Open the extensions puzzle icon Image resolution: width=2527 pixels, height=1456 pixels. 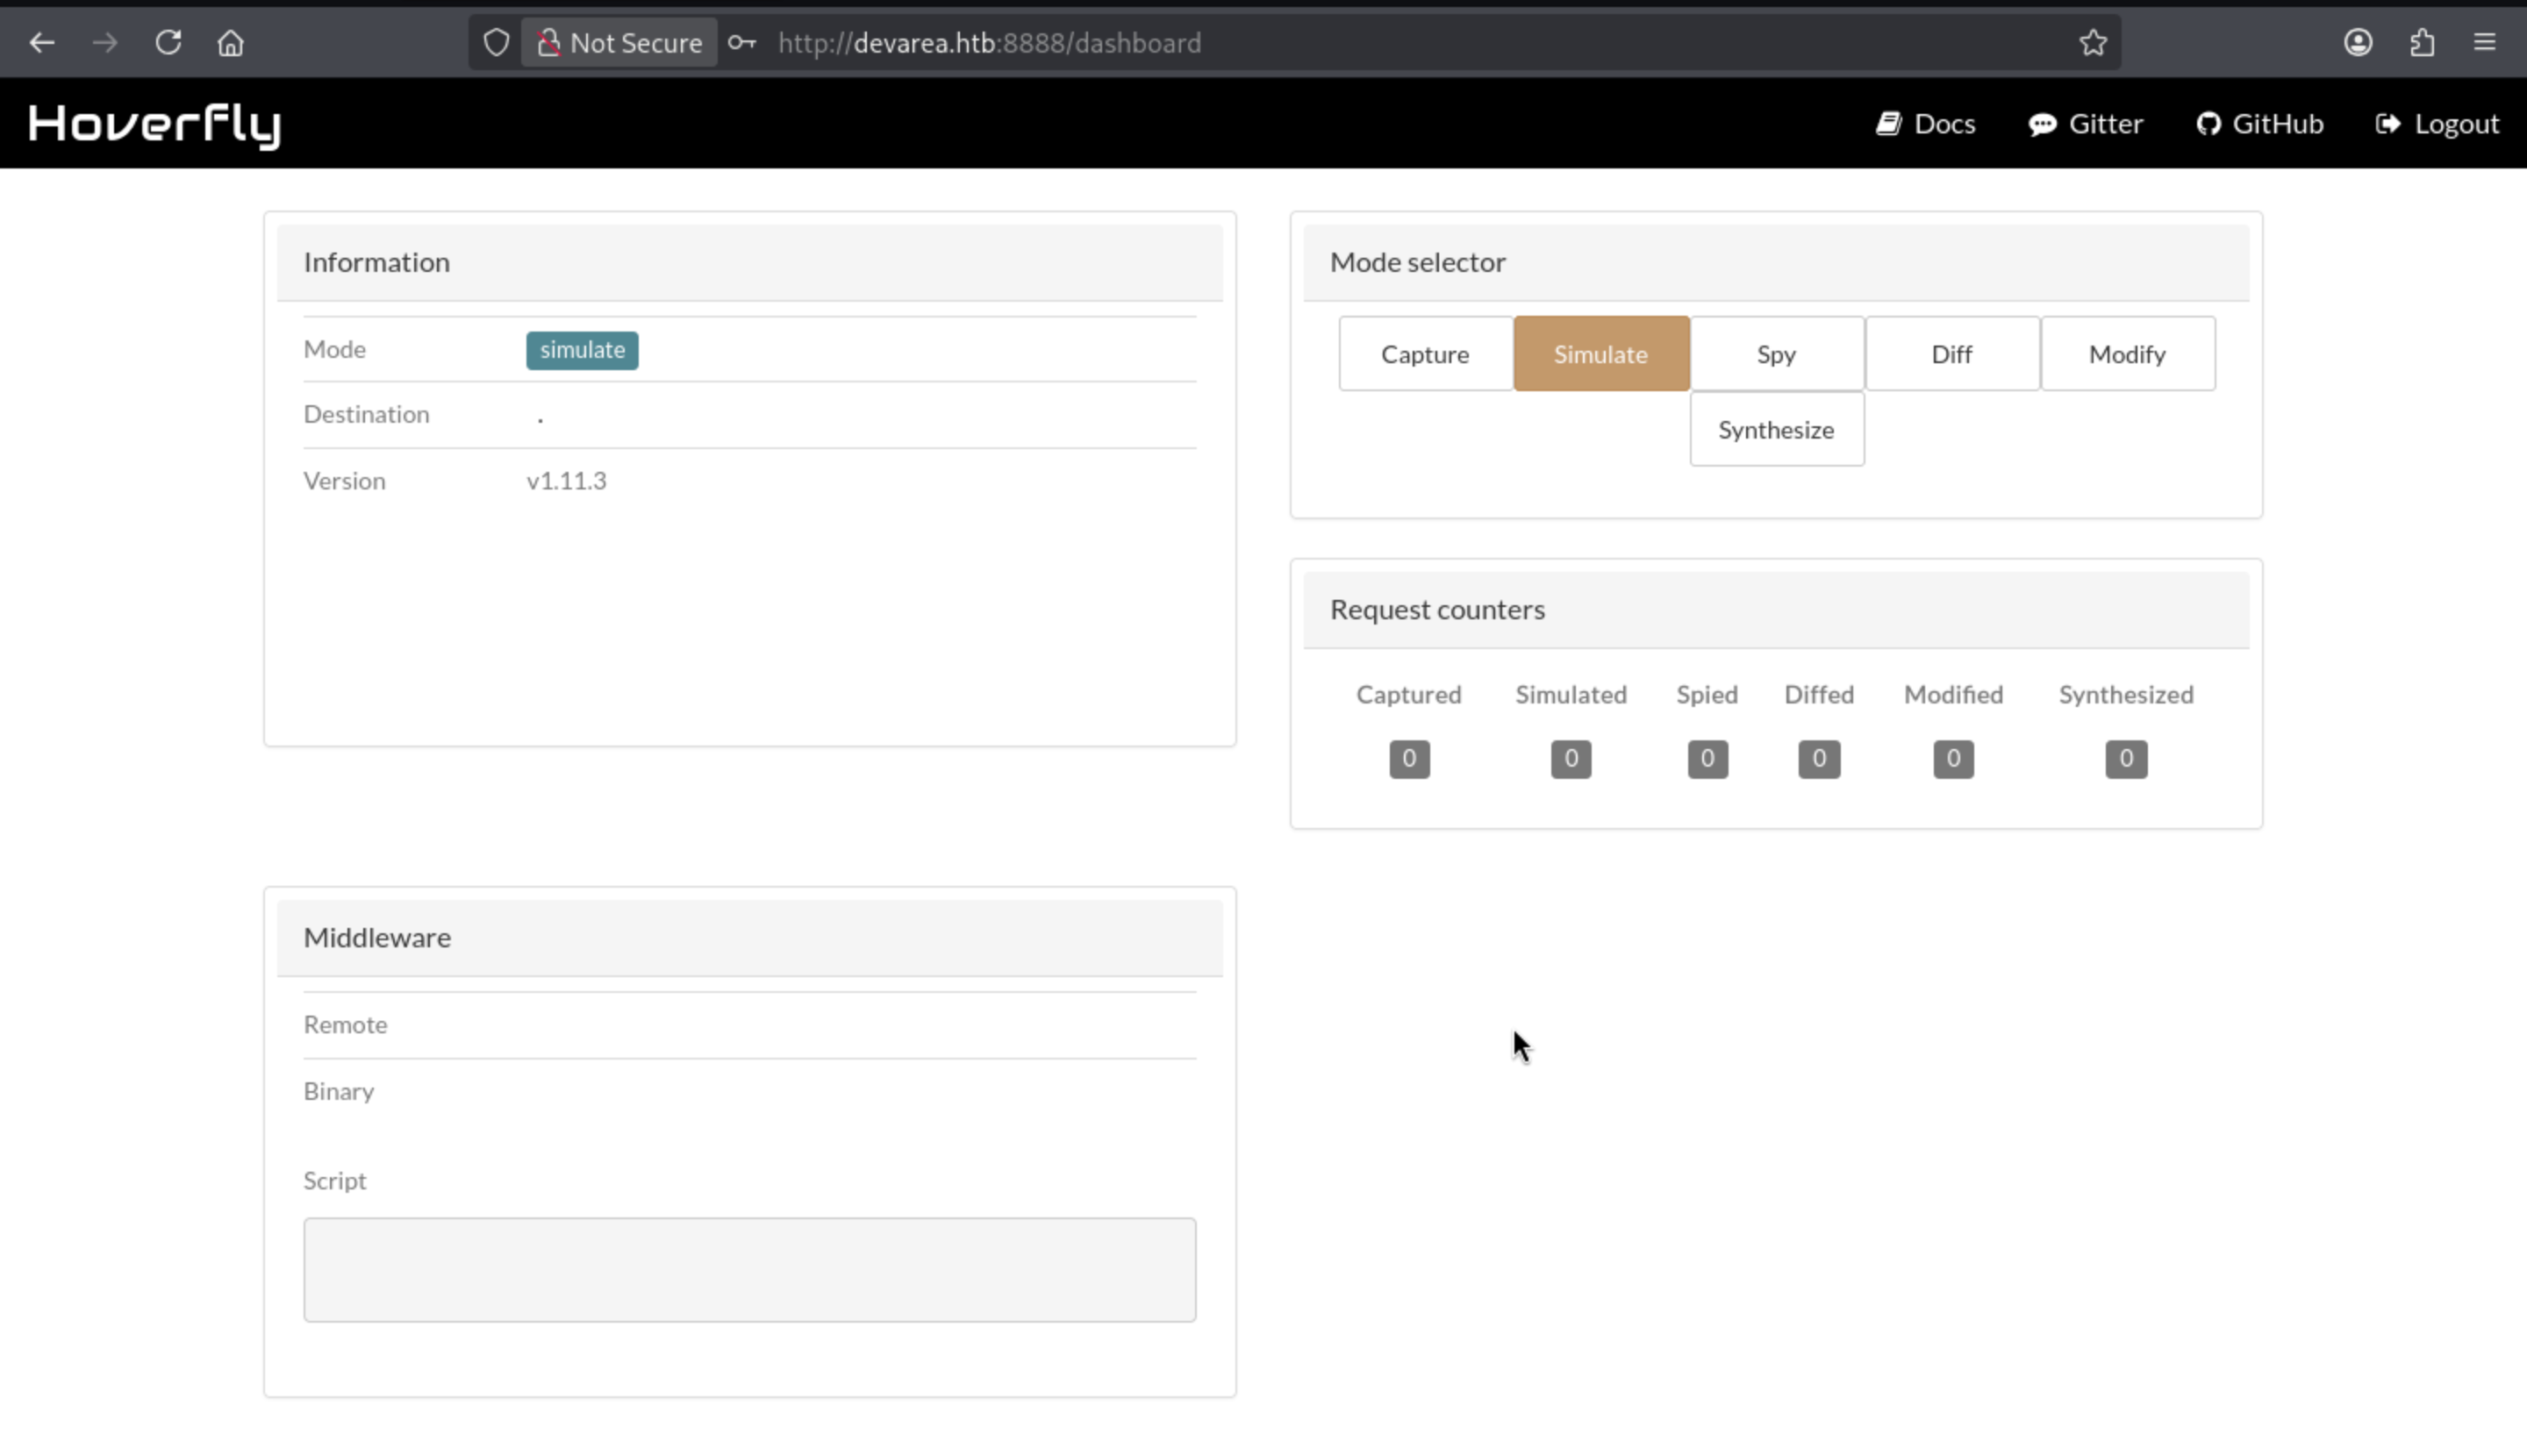pos(2422,43)
